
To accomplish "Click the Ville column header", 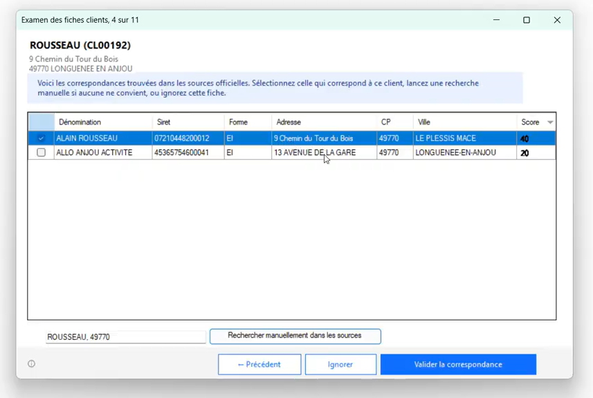I will (465, 123).
